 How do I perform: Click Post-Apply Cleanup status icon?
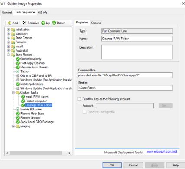[x=18, y=63]
